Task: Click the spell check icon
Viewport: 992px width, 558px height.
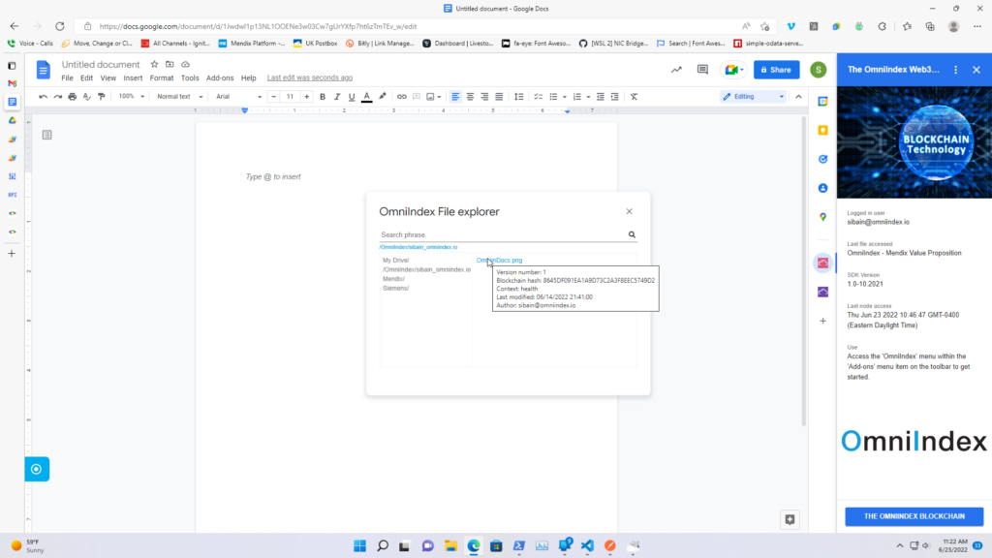Action: [86, 97]
